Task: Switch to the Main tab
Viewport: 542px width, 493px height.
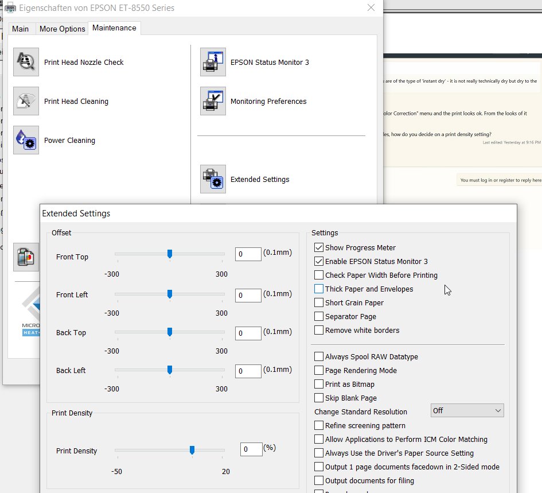Action: click(x=21, y=29)
